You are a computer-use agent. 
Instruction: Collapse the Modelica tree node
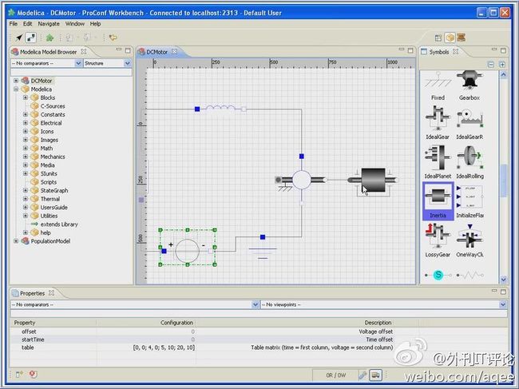click(16, 89)
